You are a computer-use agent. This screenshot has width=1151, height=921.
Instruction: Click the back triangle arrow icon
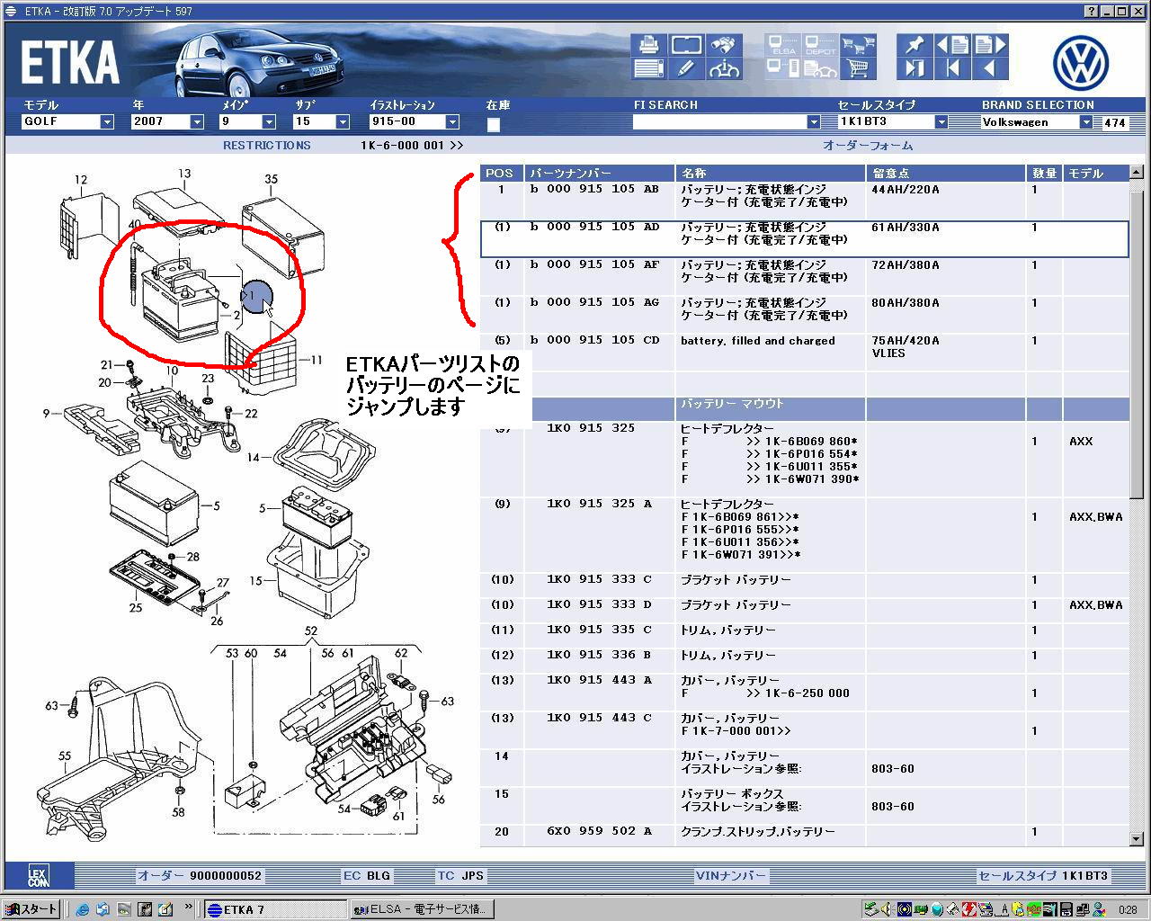(x=990, y=68)
